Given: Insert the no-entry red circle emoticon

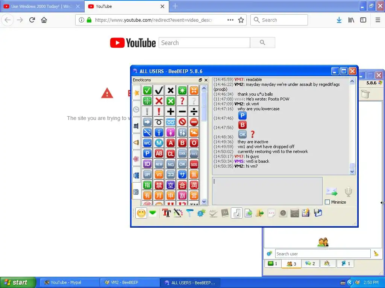Looking at the screenshot, I should coord(194,122).
